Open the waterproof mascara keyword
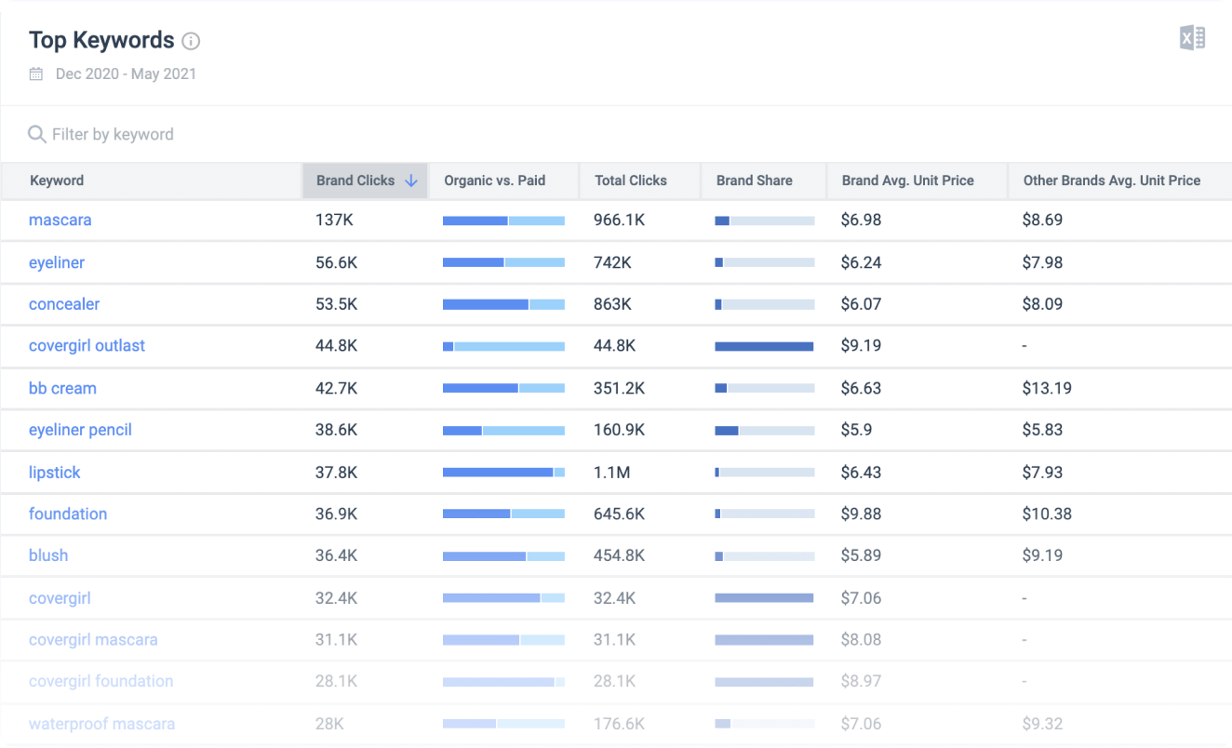 (x=101, y=724)
